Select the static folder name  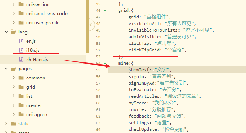coord(24,124)
